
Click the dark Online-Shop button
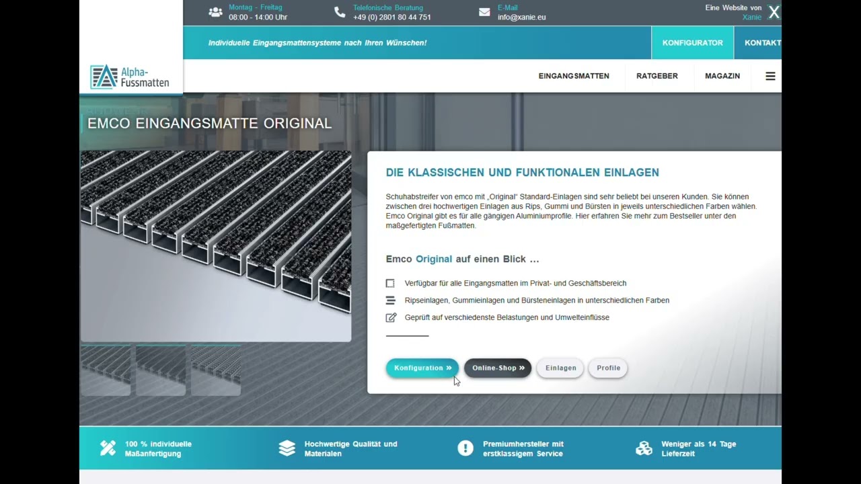(x=498, y=368)
